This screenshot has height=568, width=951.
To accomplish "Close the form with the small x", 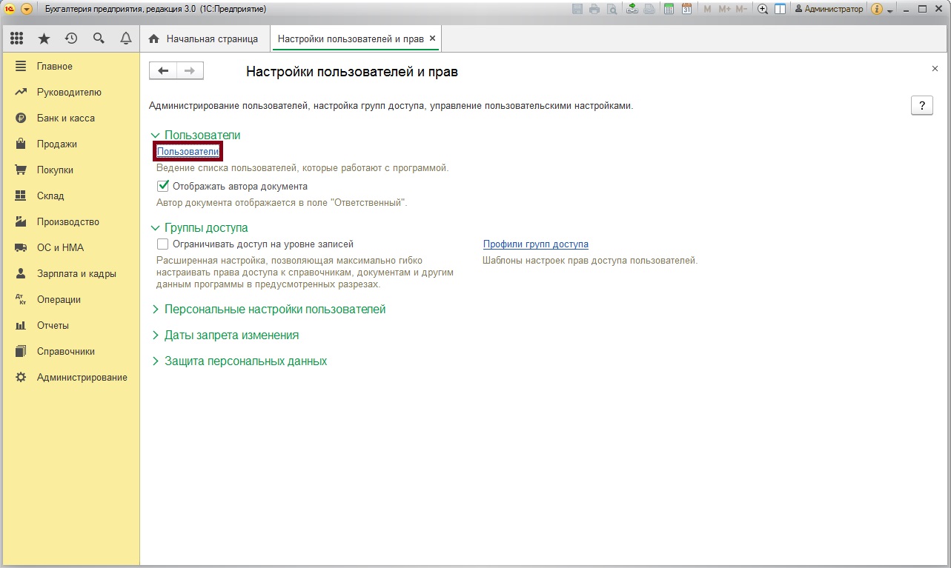I will click(x=935, y=68).
